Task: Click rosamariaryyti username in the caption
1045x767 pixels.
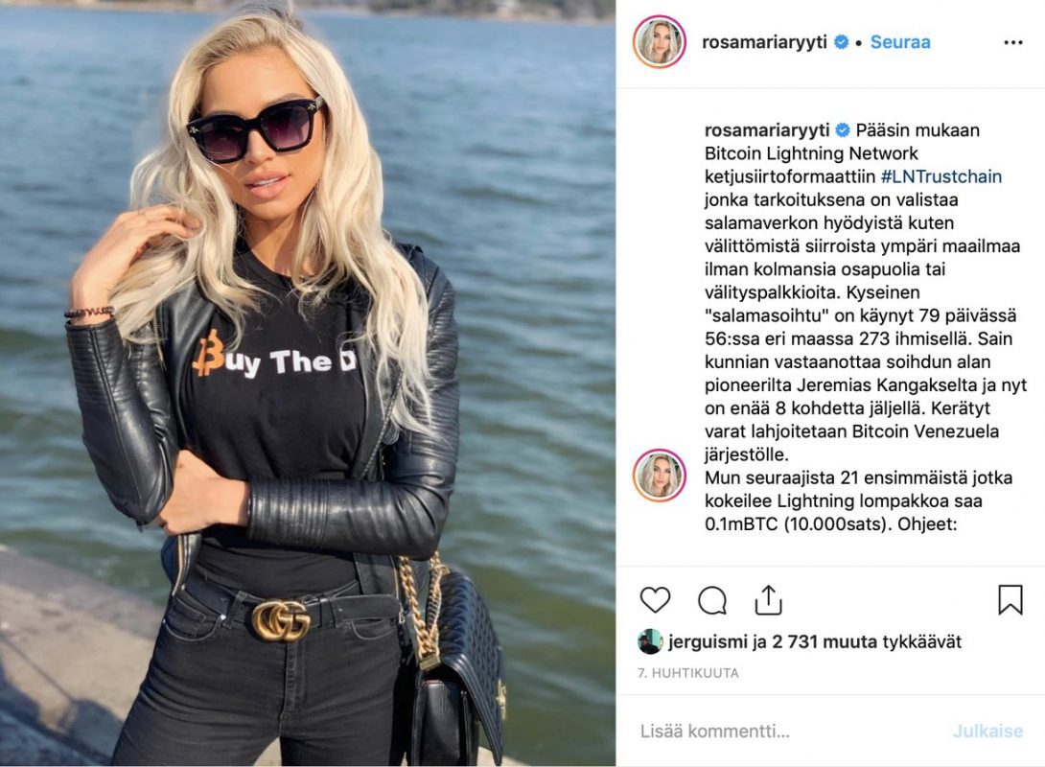Action: coord(767,130)
